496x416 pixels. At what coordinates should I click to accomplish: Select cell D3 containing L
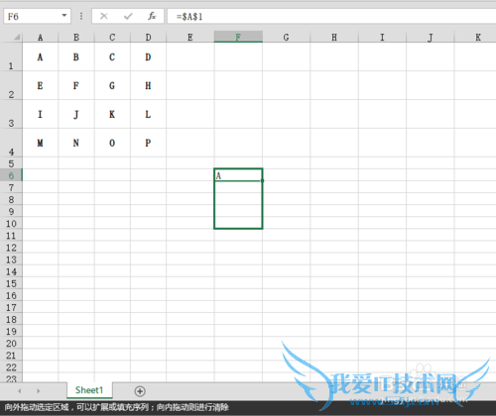(x=148, y=114)
